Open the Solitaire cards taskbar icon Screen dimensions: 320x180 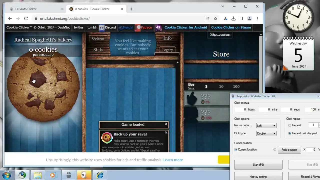tap(84, 175)
